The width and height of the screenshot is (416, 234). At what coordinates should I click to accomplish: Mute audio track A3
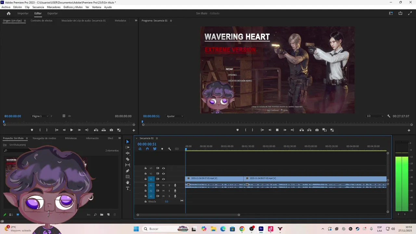click(x=163, y=196)
